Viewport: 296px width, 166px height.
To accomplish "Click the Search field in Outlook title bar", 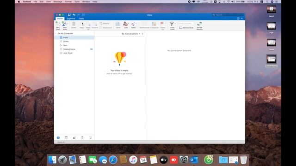I will pyautogui.click(x=228, y=15).
